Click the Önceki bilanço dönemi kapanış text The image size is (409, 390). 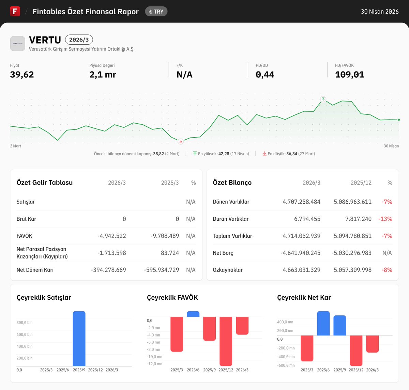[137, 154]
